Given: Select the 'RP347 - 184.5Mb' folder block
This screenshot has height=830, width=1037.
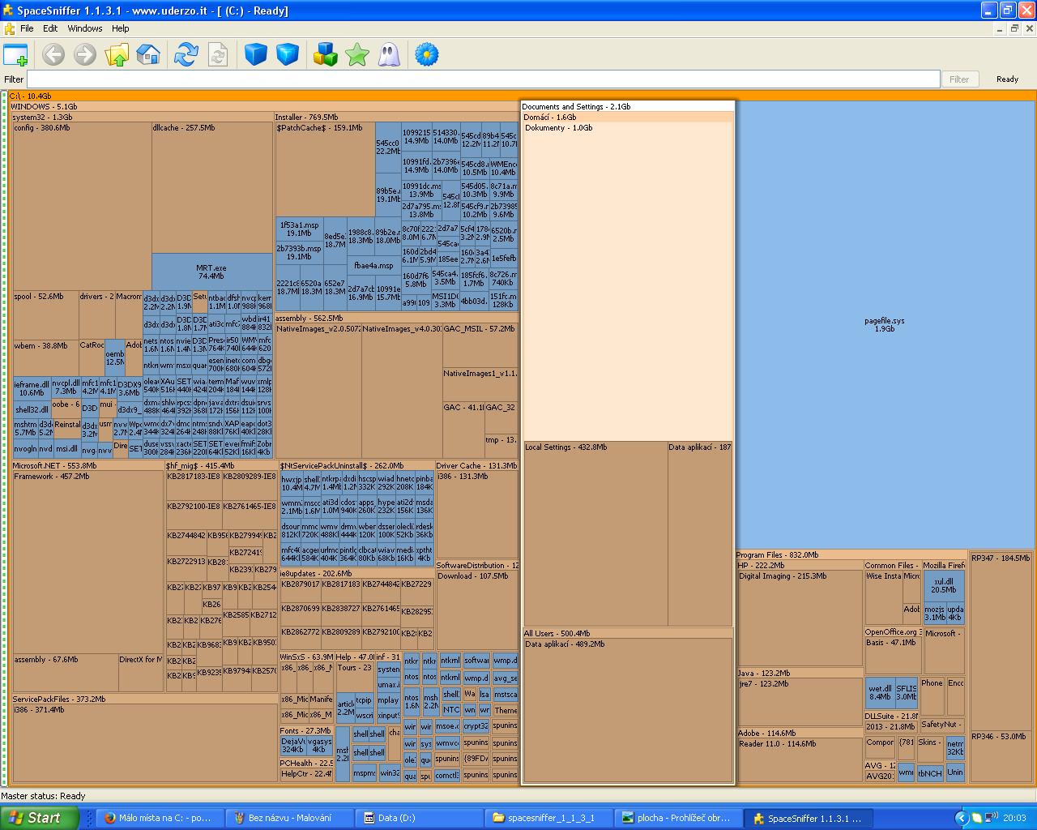Looking at the screenshot, I should click(x=1001, y=640).
